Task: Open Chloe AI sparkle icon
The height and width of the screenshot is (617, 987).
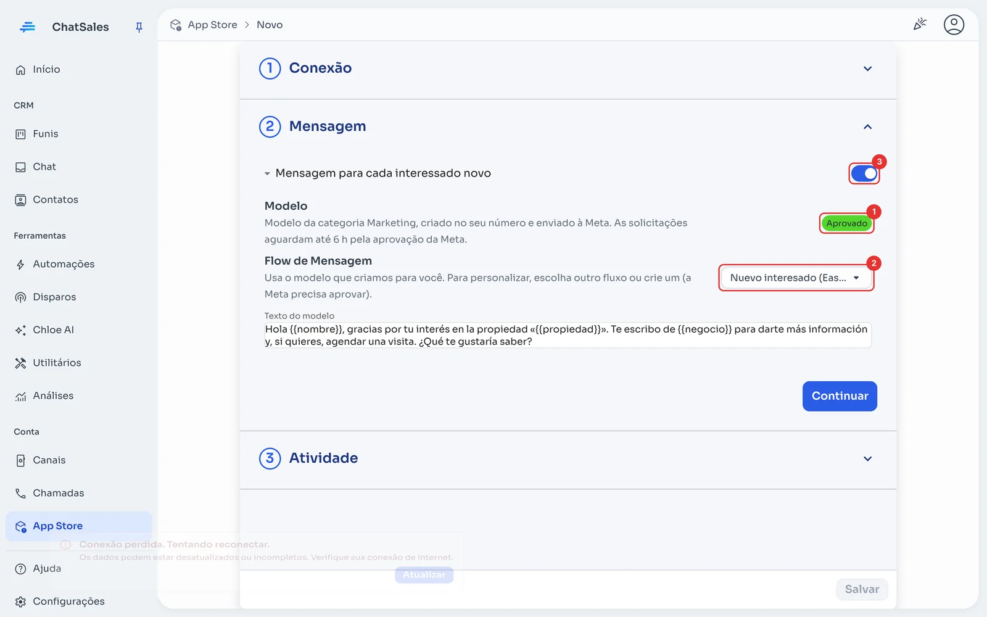Action: point(20,330)
